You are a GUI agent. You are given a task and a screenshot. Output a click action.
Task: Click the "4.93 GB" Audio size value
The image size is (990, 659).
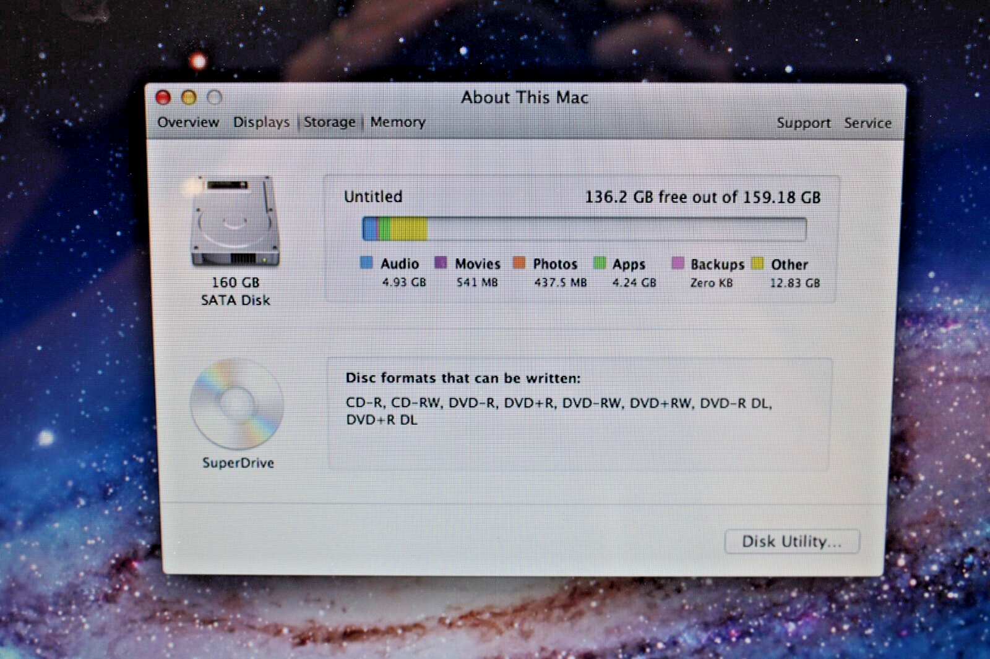point(404,283)
